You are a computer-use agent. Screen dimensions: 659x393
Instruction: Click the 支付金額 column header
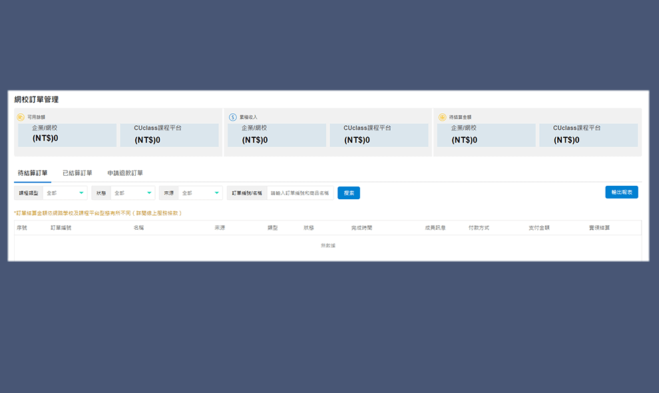(539, 228)
